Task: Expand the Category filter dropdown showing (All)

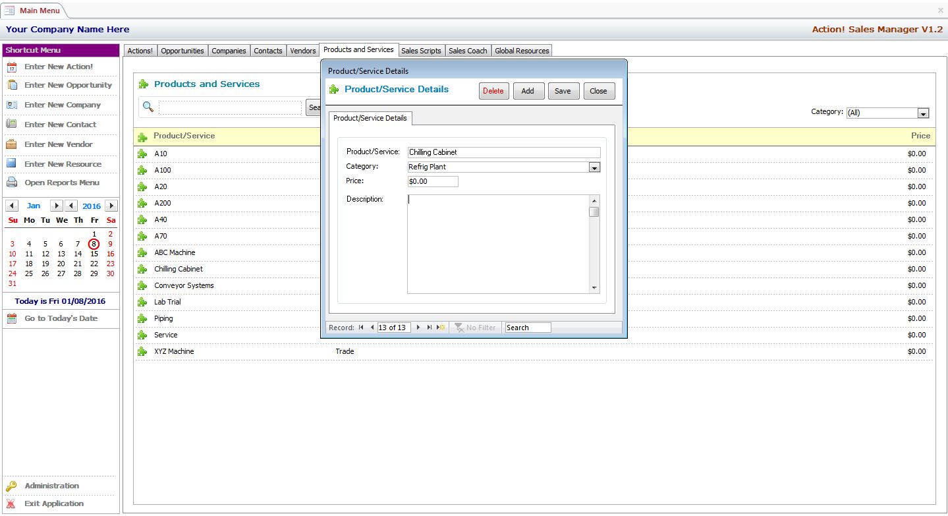Action: 923,113
